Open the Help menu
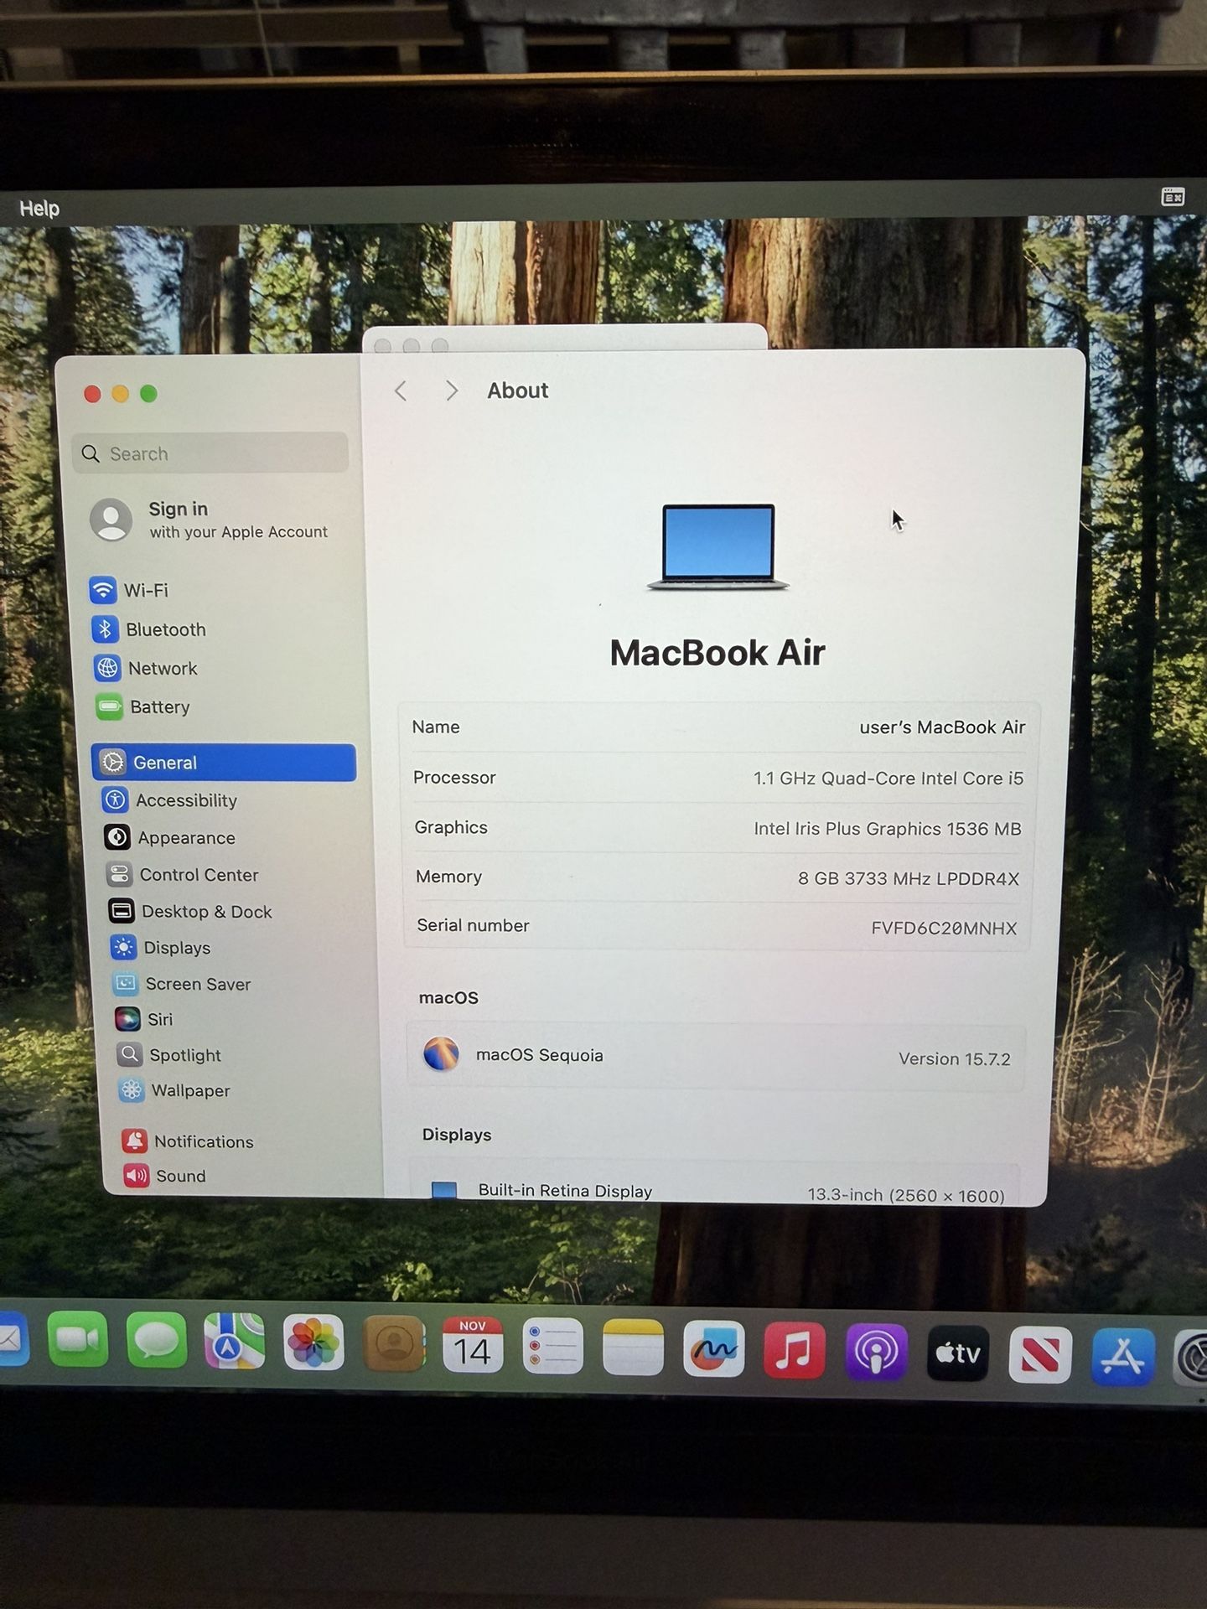The image size is (1207, 1609). point(39,209)
